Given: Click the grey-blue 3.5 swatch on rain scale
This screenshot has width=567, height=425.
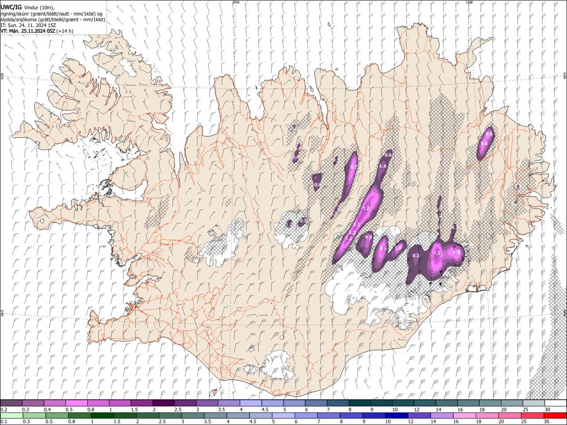Looking at the screenshot, I should 215,415.
